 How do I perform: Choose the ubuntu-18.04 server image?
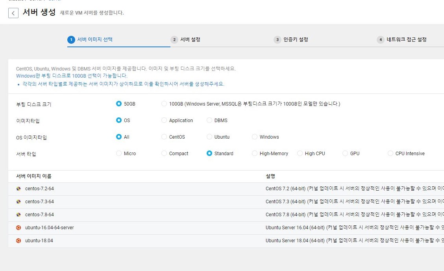tap(39, 241)
